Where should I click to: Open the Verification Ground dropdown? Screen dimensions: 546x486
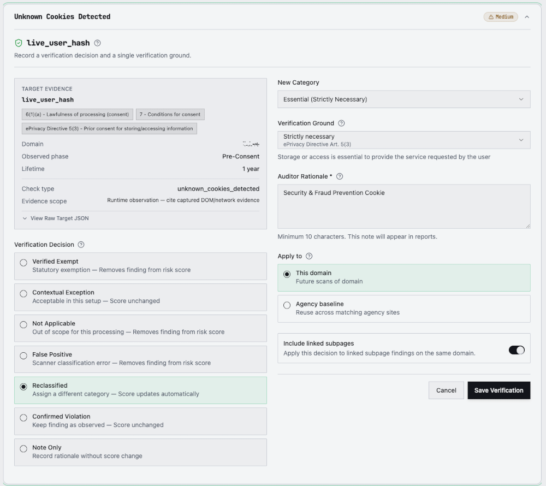[x=404, y=140]
